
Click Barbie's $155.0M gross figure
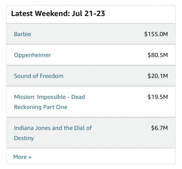(x=156, y=34)
